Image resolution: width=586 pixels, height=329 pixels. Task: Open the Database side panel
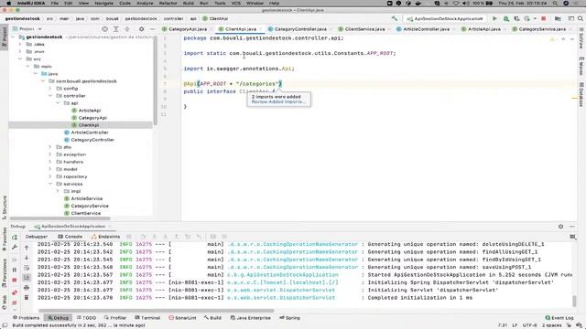click(x=581, y=94)
